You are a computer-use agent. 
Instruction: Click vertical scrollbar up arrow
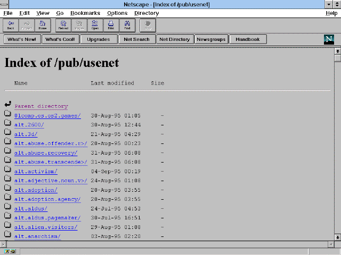click(337, 52)
